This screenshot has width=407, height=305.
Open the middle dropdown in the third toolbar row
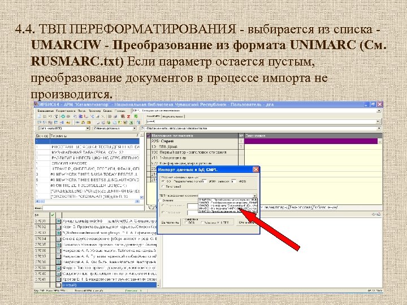[x=135, y=128]
